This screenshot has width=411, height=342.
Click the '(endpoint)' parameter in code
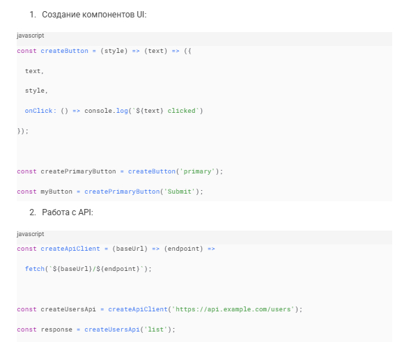coord(183,249)
